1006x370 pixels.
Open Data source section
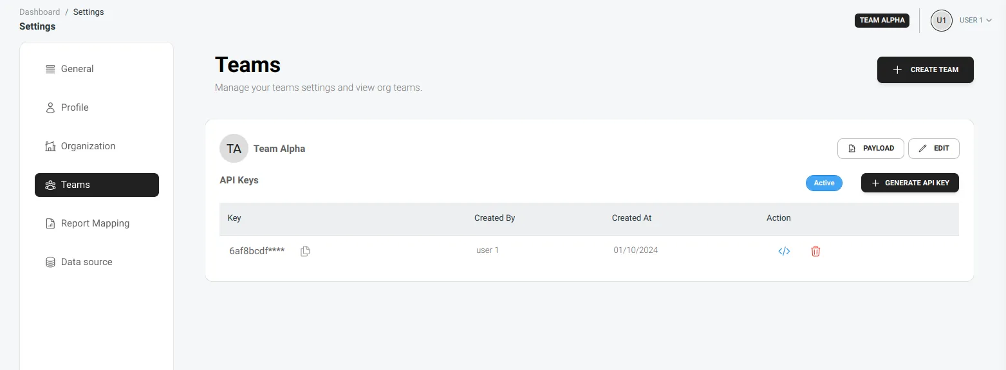coord(97,262)
